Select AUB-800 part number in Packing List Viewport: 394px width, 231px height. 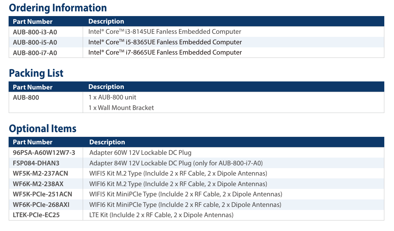point(26,97)
